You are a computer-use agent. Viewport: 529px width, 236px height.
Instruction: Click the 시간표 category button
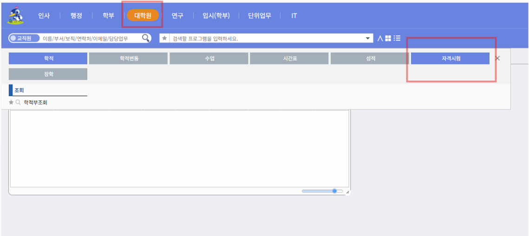tap(289, 59)
